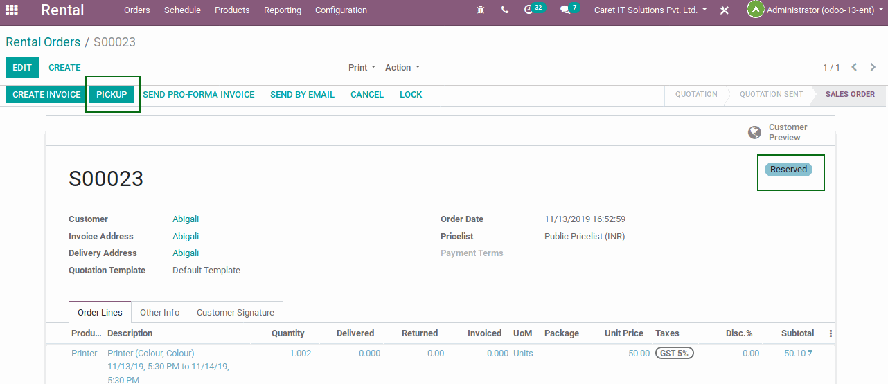Image resolution: width=888 pixels, height=384 pixels.
Task: Click the phone call icon
Action: [x=504, y=10]
